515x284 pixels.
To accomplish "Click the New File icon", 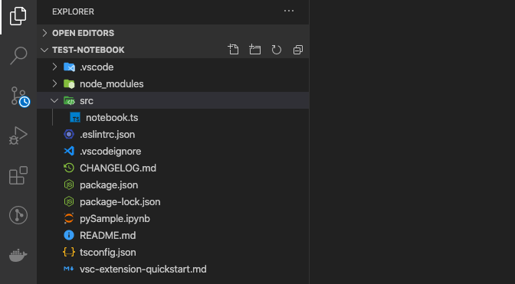I will point(233,50).
